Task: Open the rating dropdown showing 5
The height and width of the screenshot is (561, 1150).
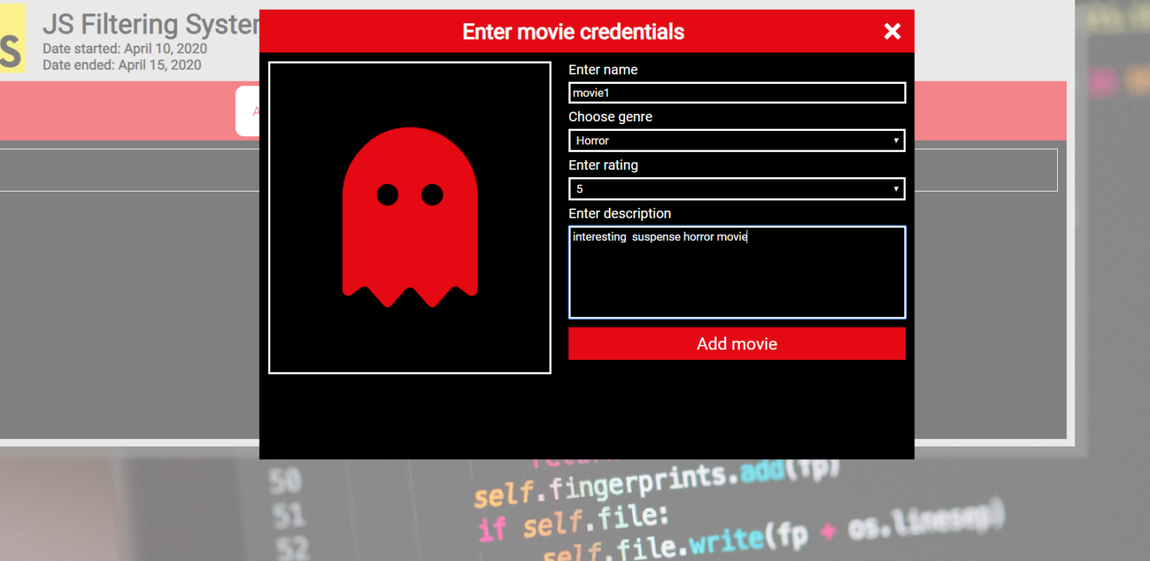Action: (737, 189)
